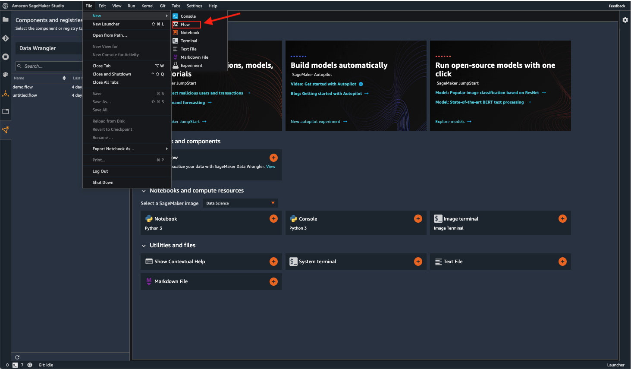The image size is (631, 369).
Task: Click the Explore models link
Action: point(450,122)
